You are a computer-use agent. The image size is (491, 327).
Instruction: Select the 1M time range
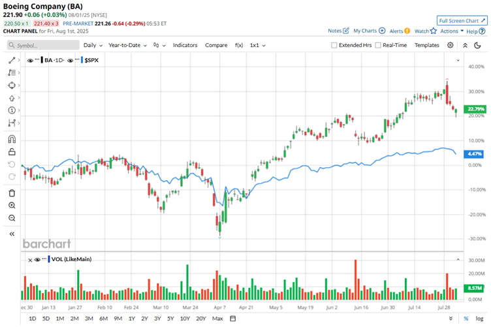click(x=60, y=319)
